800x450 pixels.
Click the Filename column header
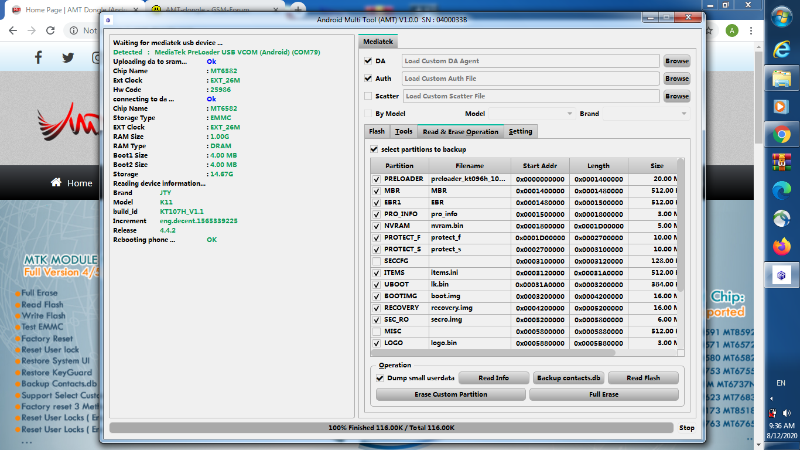coord(470,166)
